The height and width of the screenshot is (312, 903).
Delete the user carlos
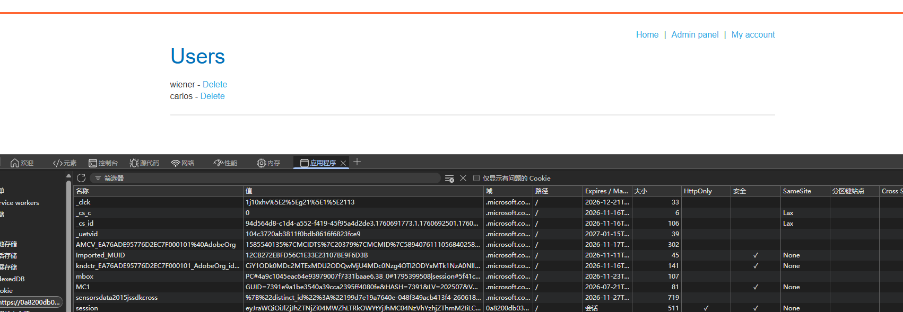tap(212, 96)
